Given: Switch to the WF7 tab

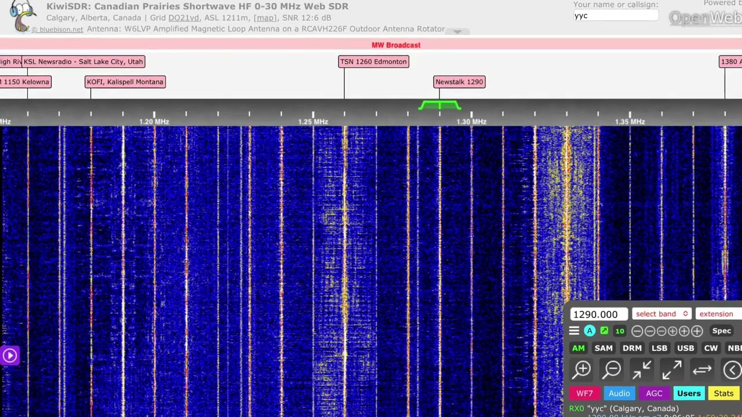Looking at the screenshot, I should coord(584,393).
